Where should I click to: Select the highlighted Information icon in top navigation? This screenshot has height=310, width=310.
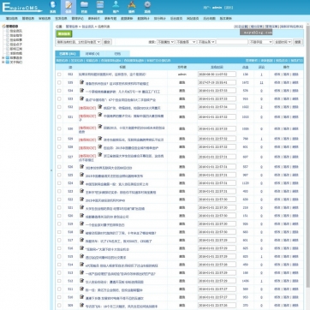69,7
